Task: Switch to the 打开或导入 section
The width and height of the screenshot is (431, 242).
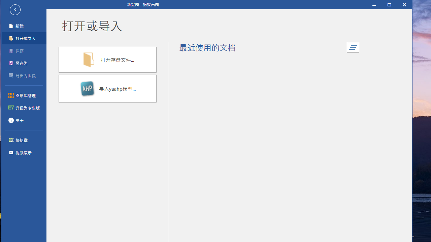Action: 24,38
